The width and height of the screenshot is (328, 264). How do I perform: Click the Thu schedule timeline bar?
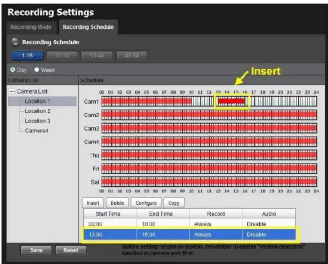tap(209, 155)
